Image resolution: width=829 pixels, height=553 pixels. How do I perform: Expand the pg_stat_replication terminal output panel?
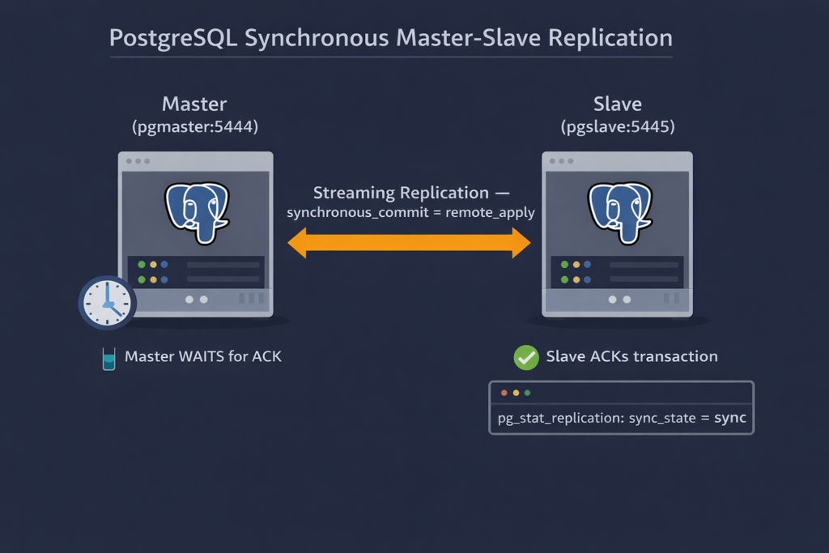[621, 407]
